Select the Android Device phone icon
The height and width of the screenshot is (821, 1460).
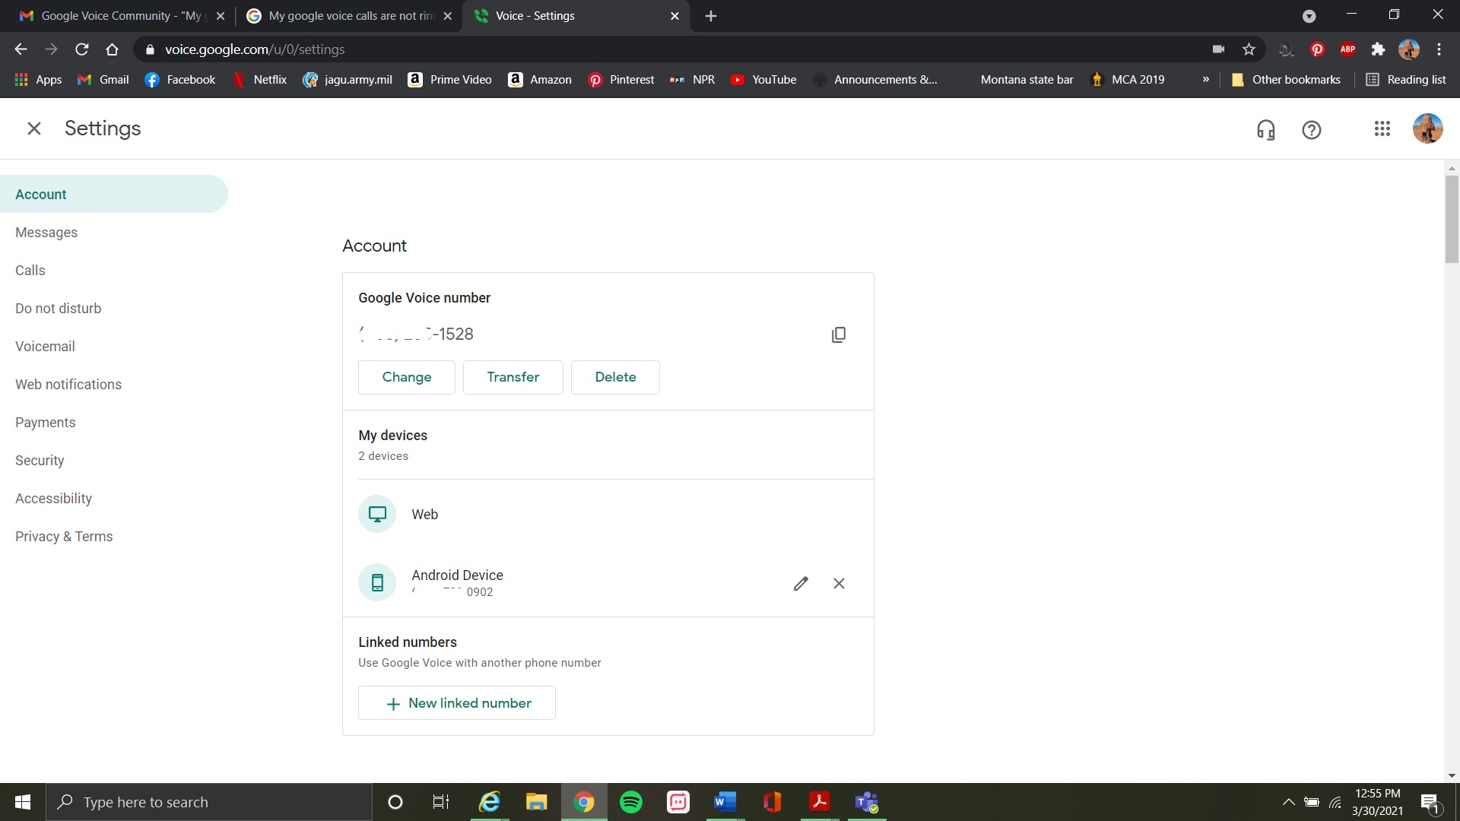point(377,582)
